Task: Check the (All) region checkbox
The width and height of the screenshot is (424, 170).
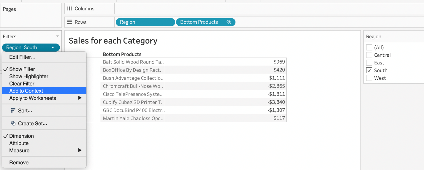Action: [369, 47]
